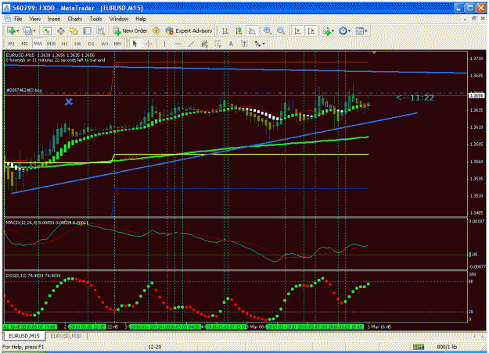This screenshot has height=353, width=489.
Task: Pick the Horizontal Line drawing tool
Action: pos(178,44)
